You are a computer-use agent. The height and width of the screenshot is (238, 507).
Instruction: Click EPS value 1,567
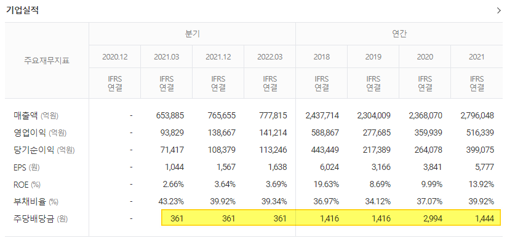226,167
